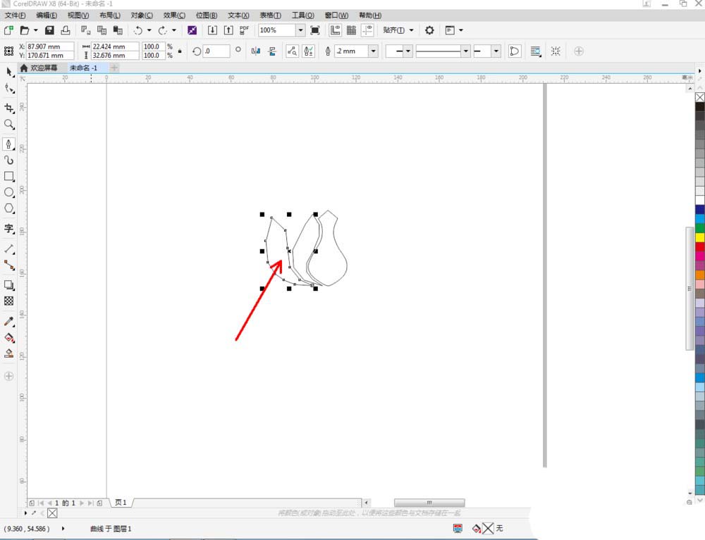705x540 pixels.
Task: Pick the Ellipse tool
Action: (9, 192)
